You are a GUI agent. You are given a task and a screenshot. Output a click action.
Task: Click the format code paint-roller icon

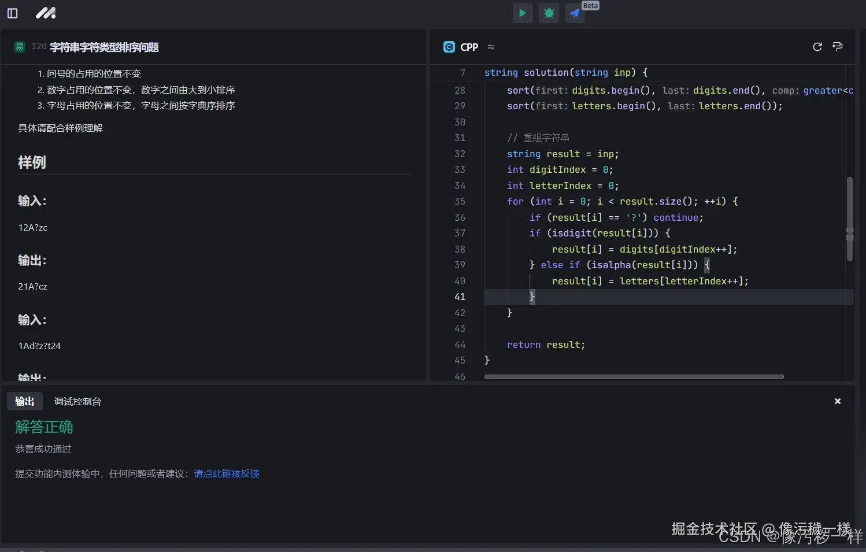point(837,47)
